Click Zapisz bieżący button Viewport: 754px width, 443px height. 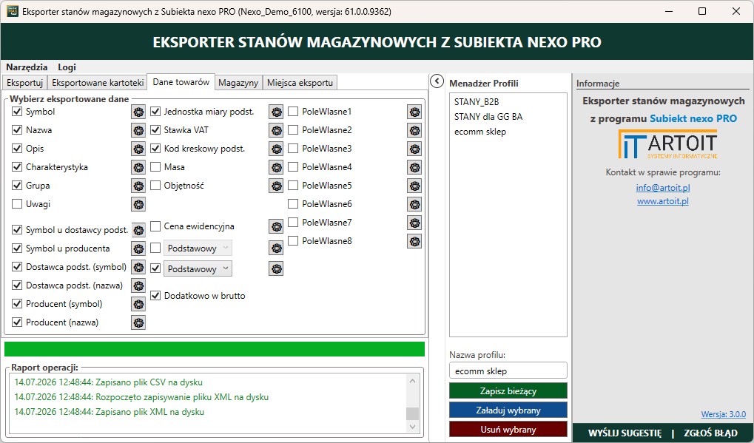[x=508, y=390]
